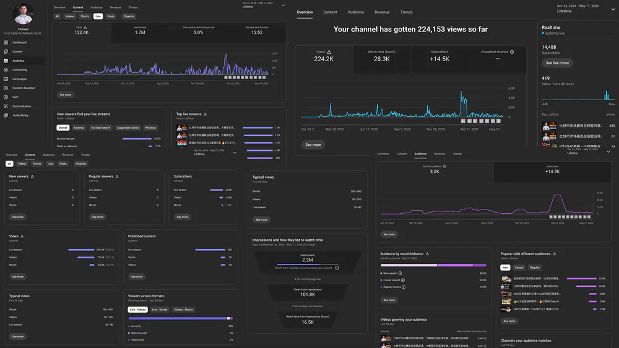Screen dimensions: 619x348
Task: Click info icon under the 2.2M impressions funnel
Action: (x=337, y=268)
